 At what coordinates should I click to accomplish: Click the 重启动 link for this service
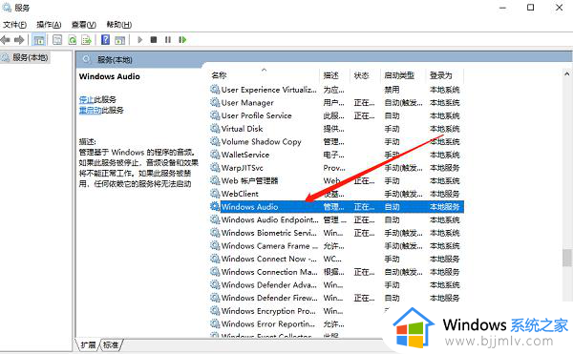[90, 111]
